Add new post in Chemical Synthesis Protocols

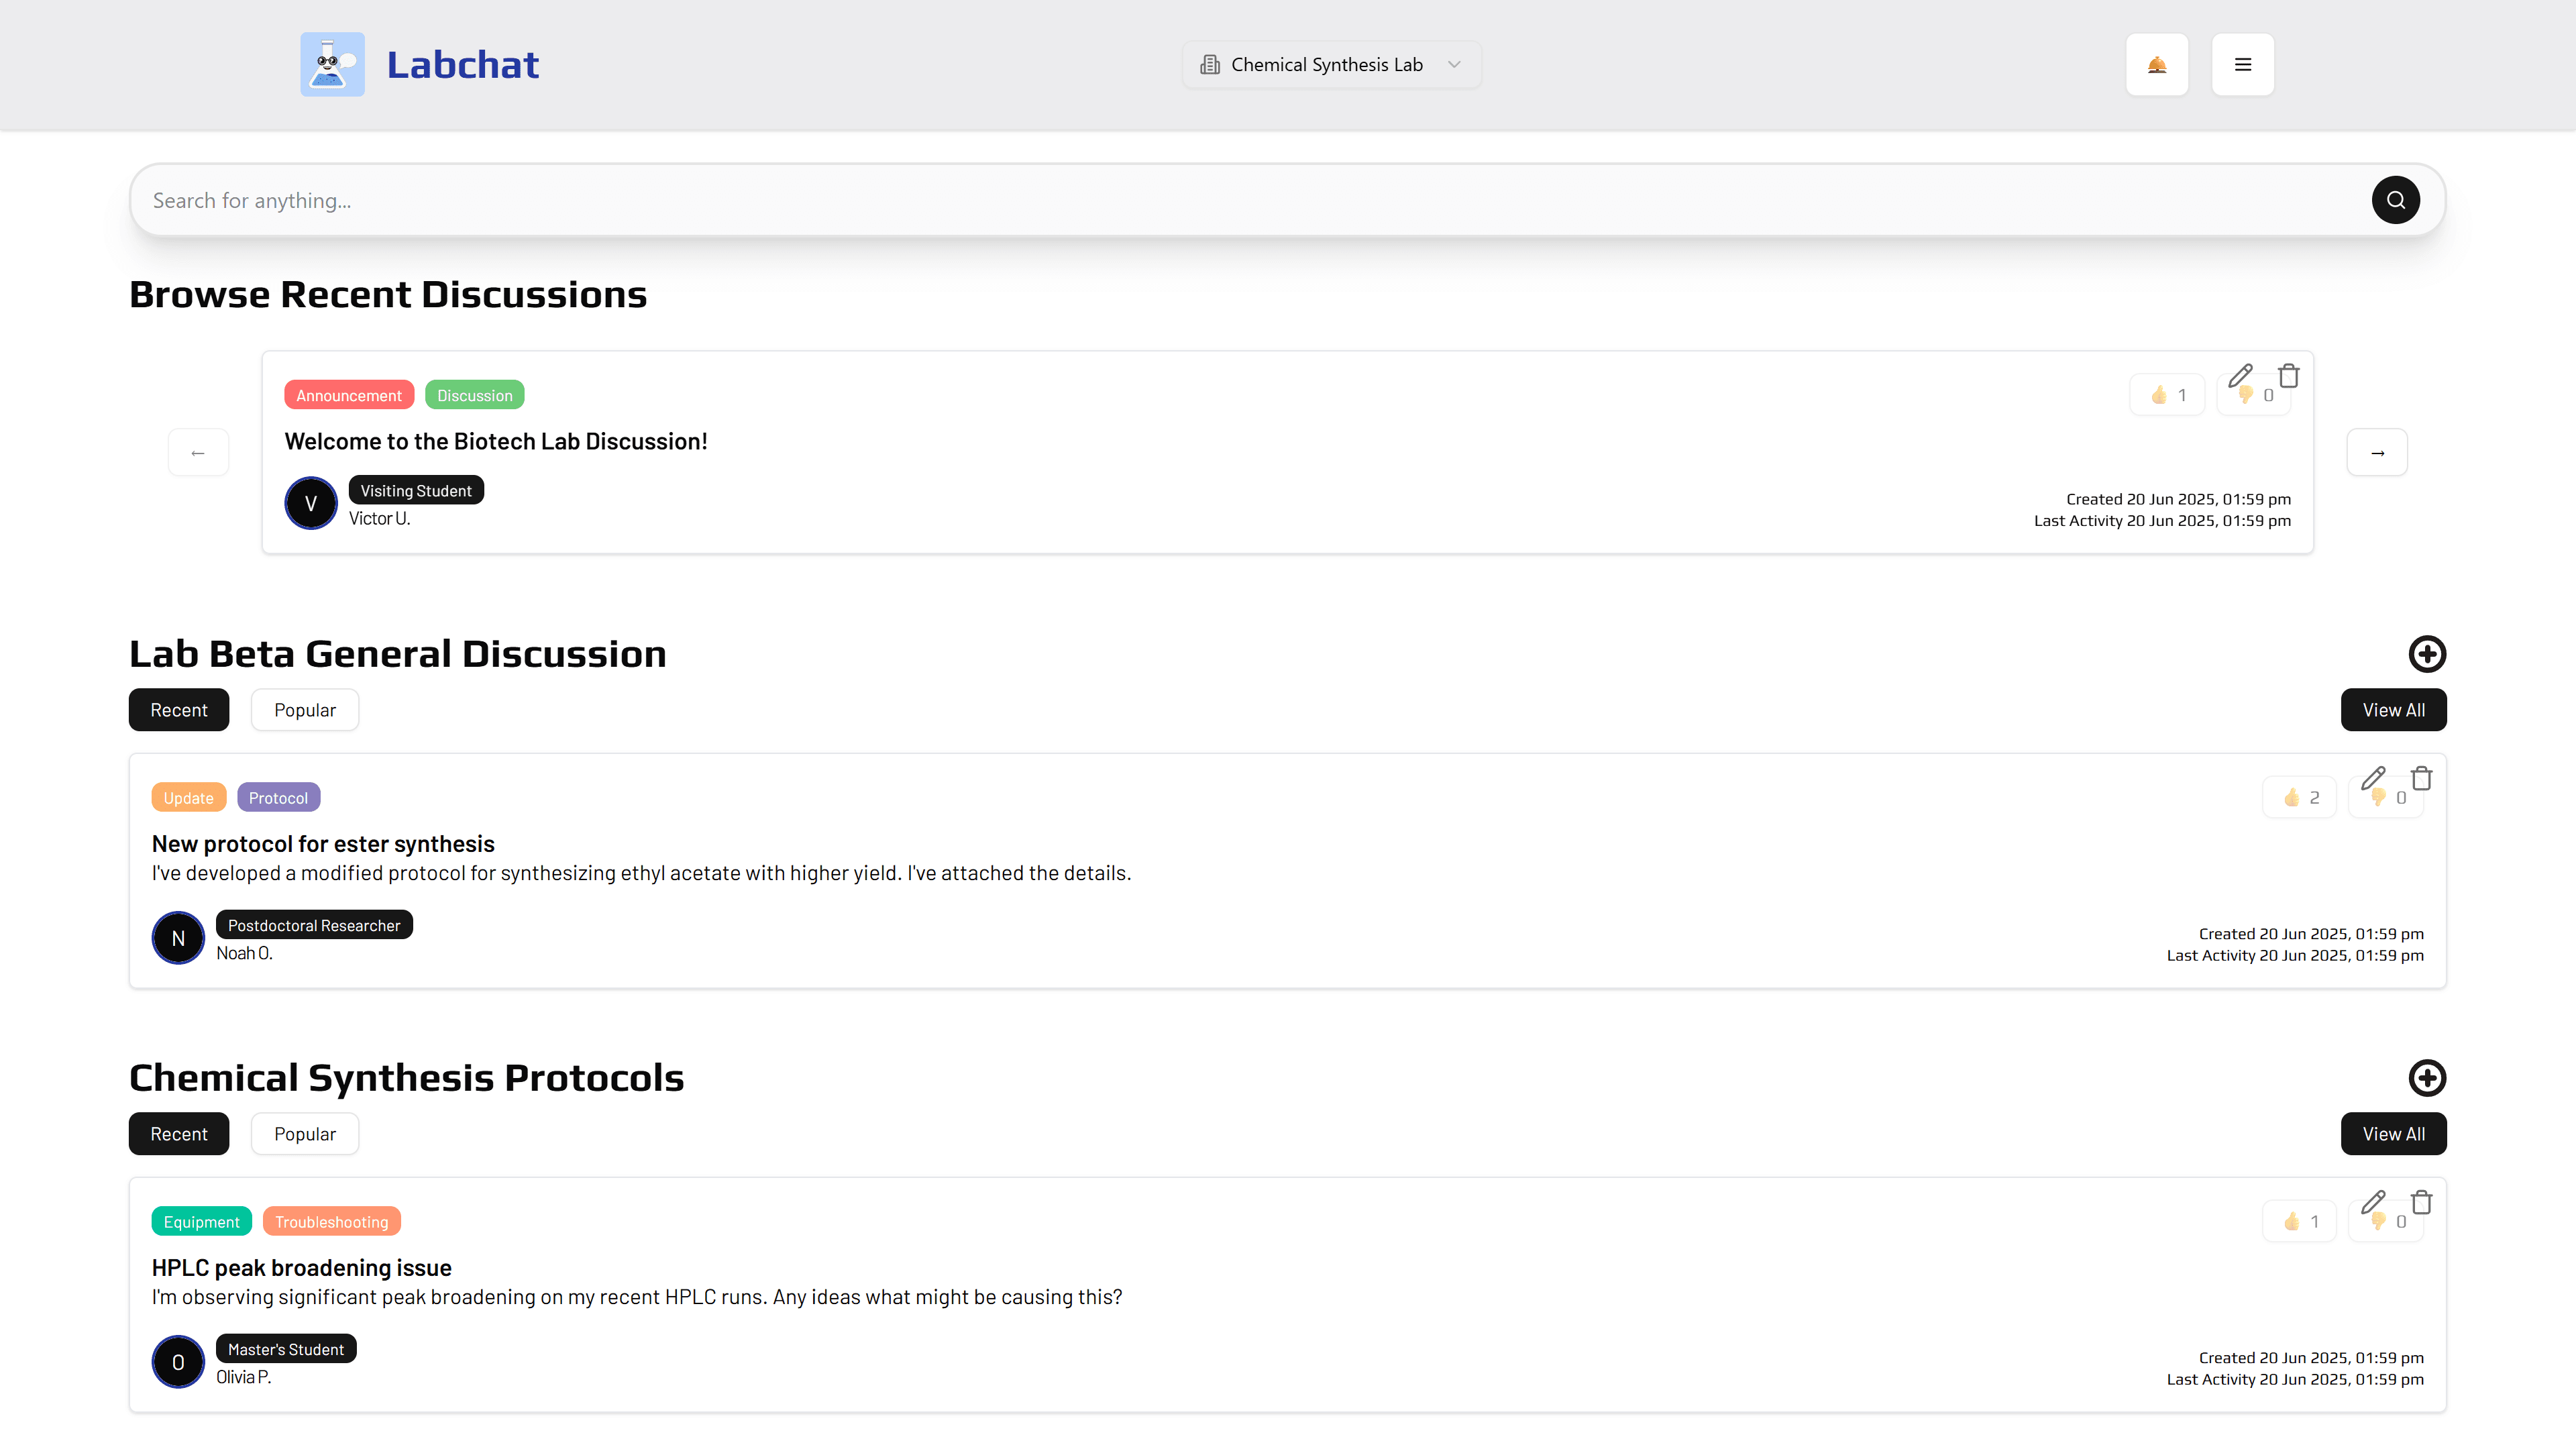coord(2427,1078)
